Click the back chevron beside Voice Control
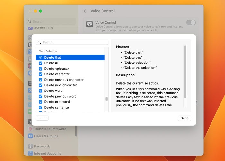Screen dimensions: 225x161 [x=85, y=11]
